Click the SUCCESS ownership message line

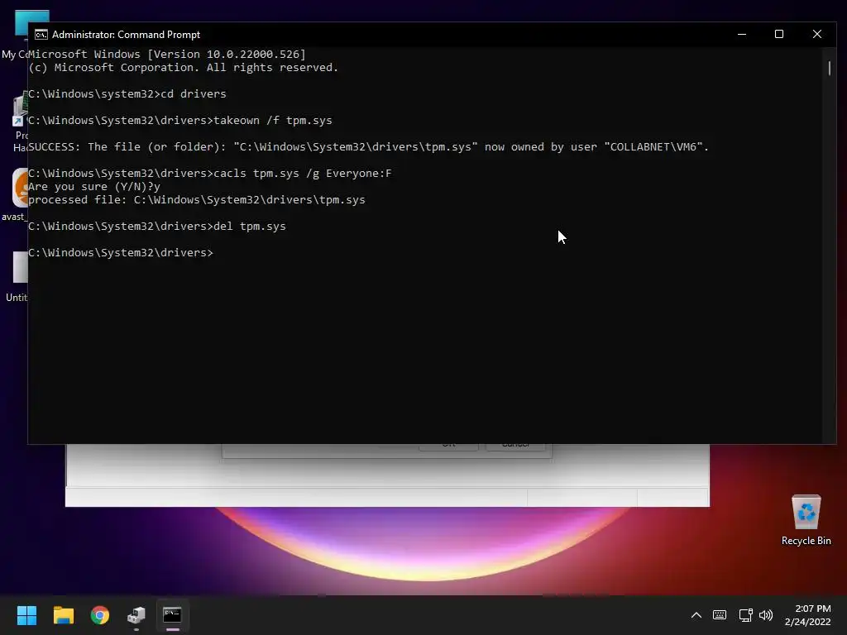pyautogui.click(x=368, y=147)
